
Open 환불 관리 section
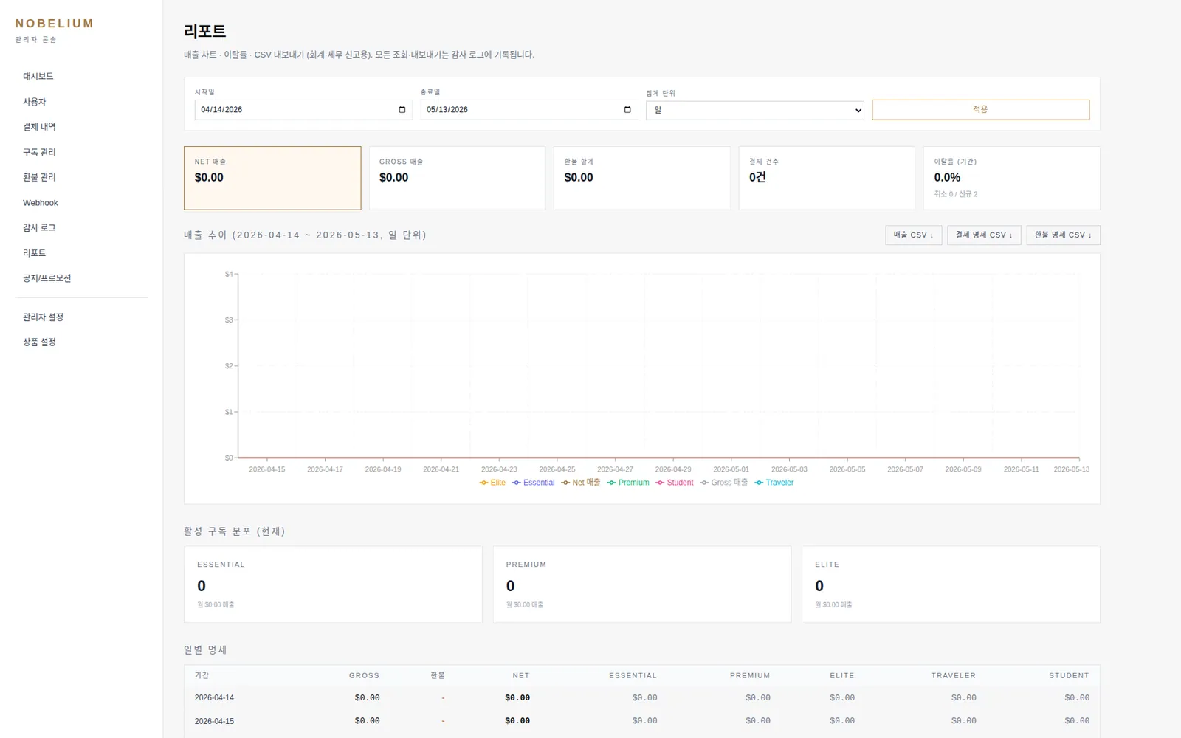click(39, 177)
